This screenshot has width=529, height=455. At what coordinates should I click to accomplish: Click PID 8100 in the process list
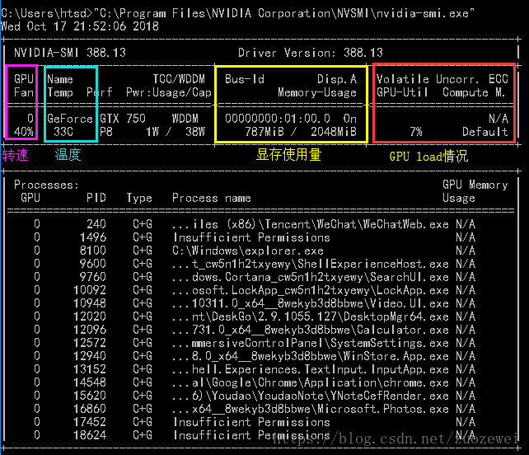(x=93, y=251)
